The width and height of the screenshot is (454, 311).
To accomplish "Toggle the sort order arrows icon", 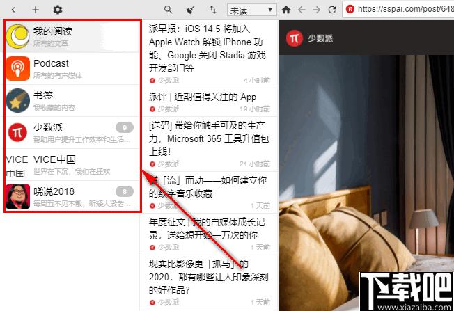I will pyautogui.click(x=212, y=10).
